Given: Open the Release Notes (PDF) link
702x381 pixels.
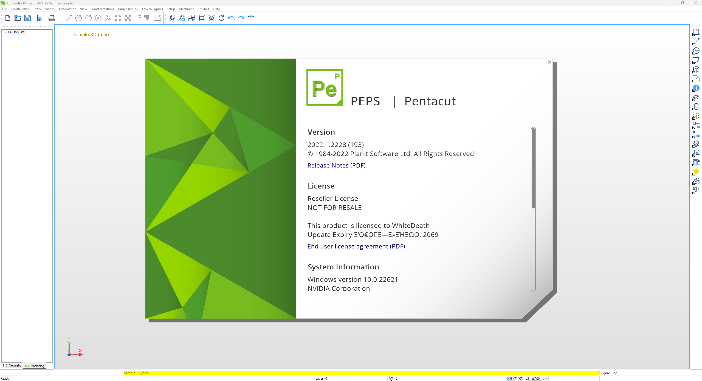Looking at the screenshot, I should coord(336,165).
